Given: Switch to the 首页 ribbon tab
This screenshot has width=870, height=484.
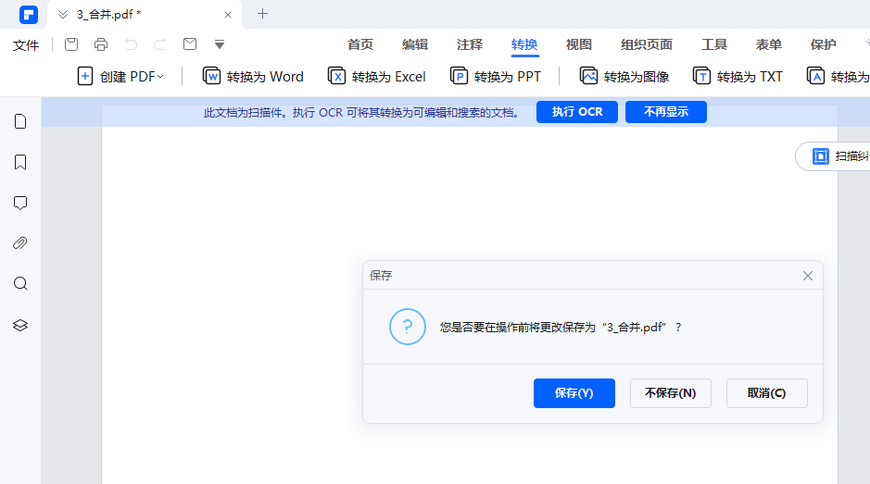Looking at the screenshot, I should point(360,44).
